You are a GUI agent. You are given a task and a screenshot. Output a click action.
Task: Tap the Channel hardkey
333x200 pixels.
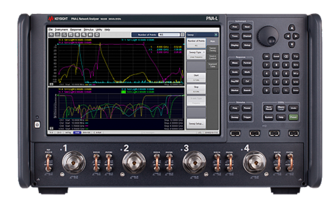pos(247,36)
